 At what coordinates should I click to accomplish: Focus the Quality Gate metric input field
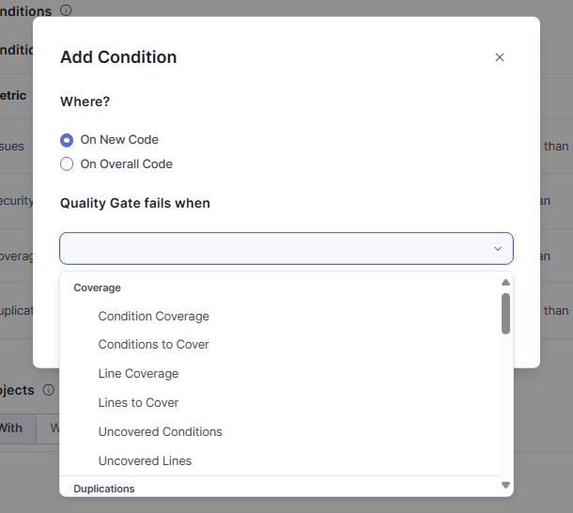click(272, 249)
